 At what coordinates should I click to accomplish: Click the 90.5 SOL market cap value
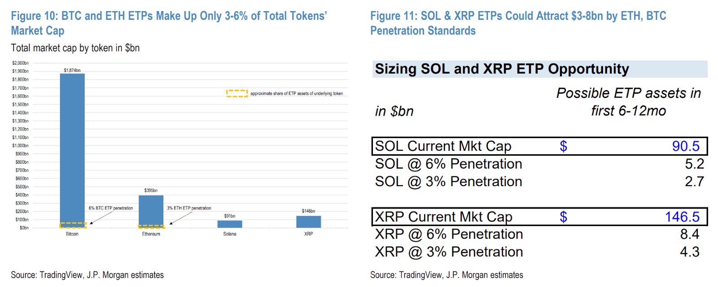point(686,146)
